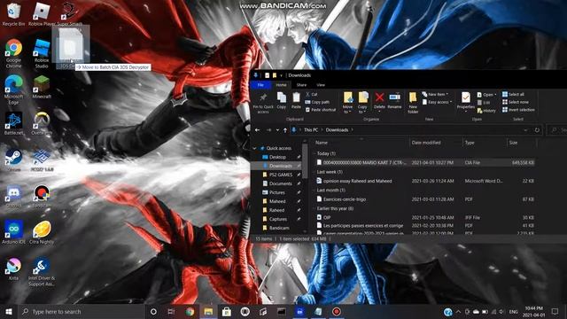The width and height of the screenshot is (567, 319).
Task: Open Google Chrome desktop shortcut
Action: point(14,53)
